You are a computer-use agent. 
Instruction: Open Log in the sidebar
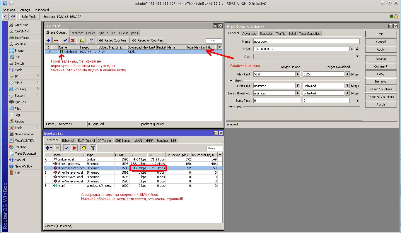[x=17, y=115]
